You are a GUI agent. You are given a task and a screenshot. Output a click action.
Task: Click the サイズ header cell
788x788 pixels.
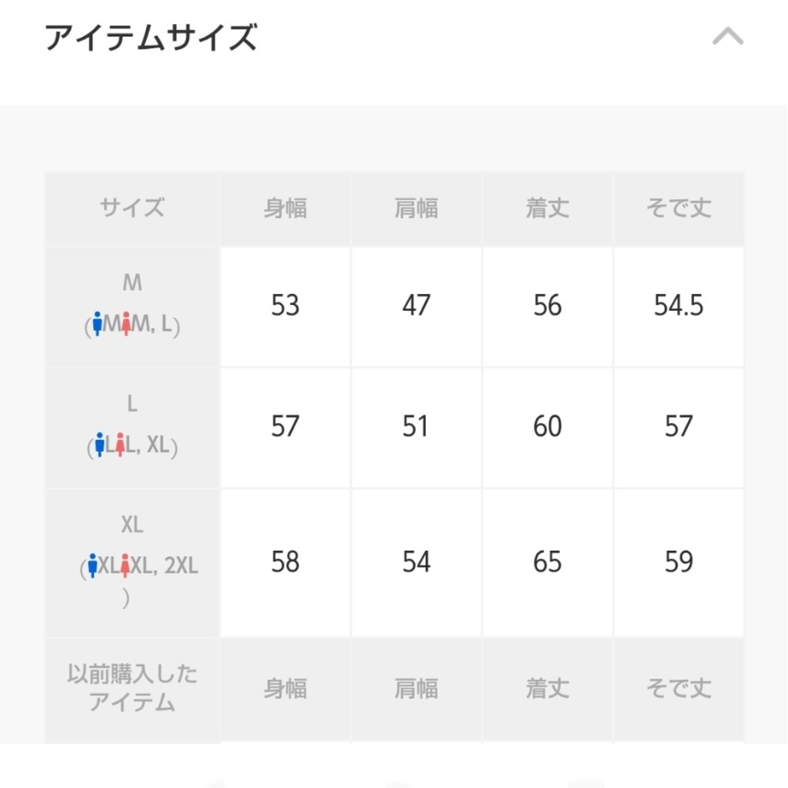132,208
